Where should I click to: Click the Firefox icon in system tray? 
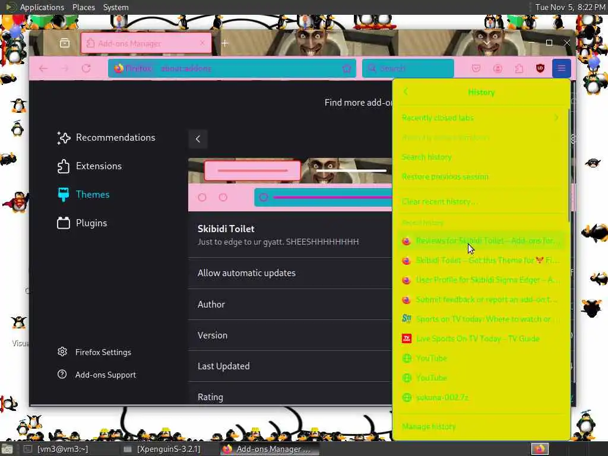point(540,449)
